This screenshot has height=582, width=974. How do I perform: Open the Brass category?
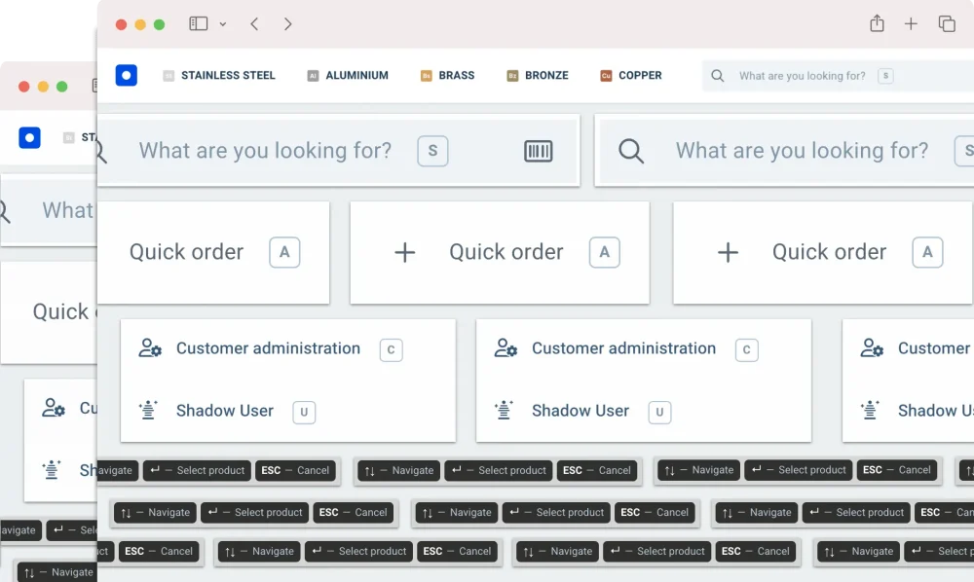(448, 75)
